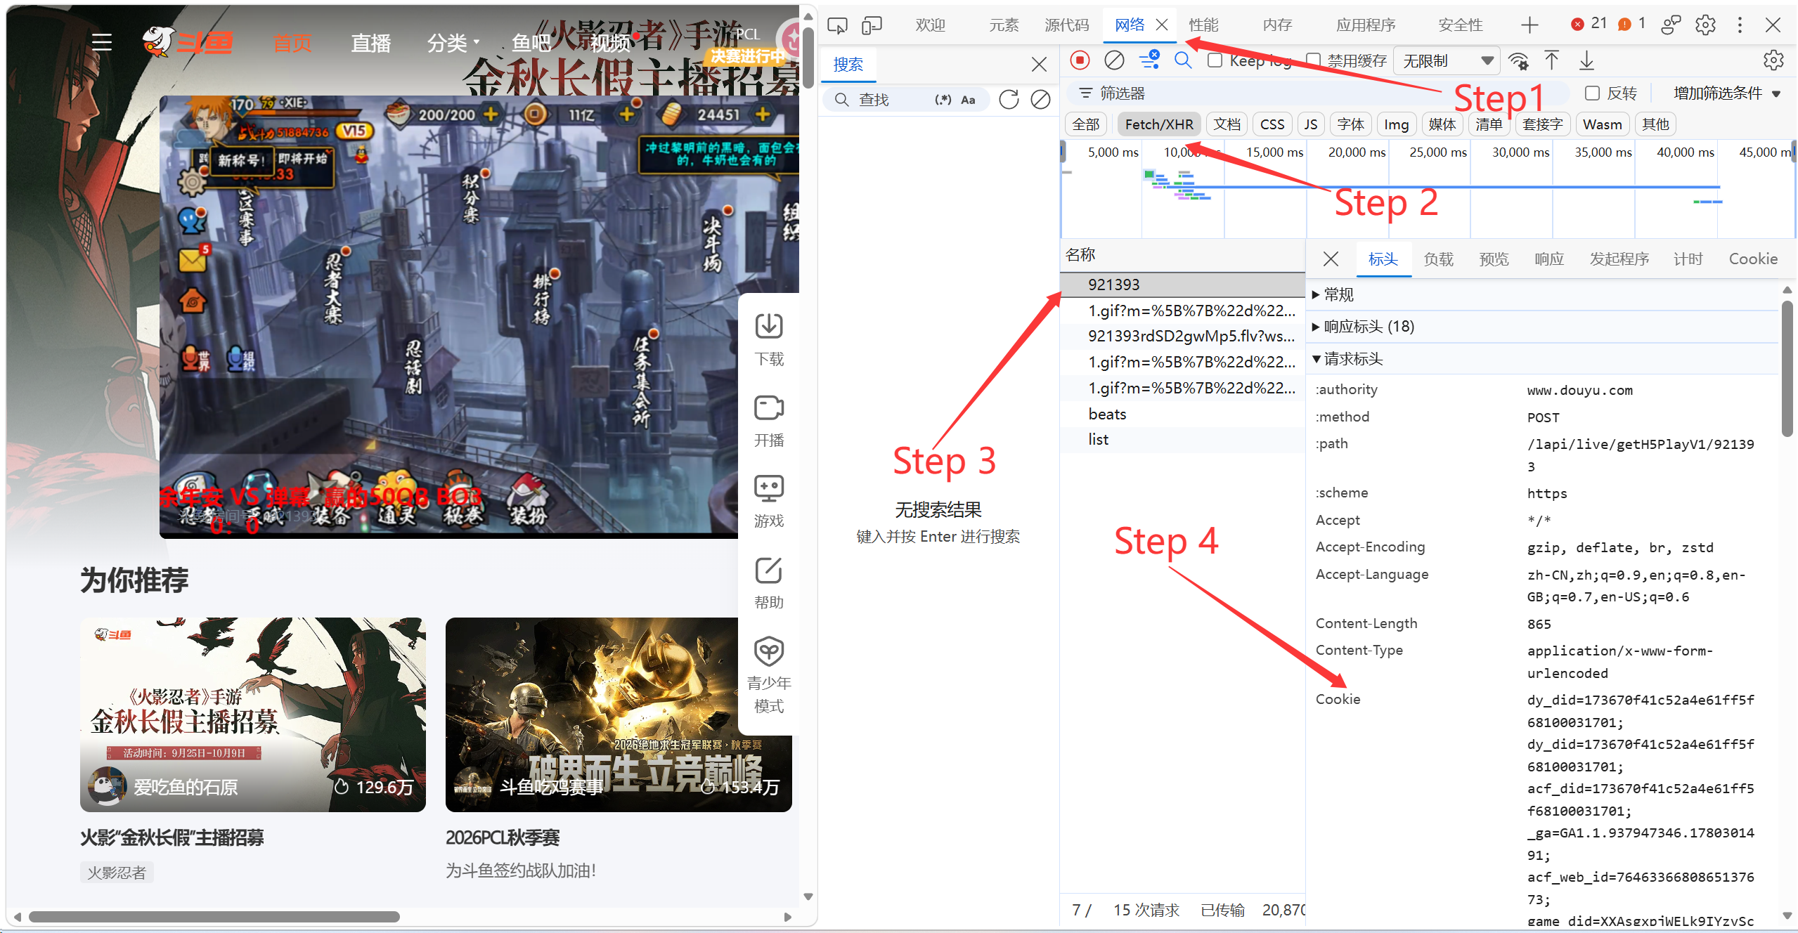Open DevTools settings gear in top bar
Viewport: 1798px width, 933px height.
click(1705, 25)
